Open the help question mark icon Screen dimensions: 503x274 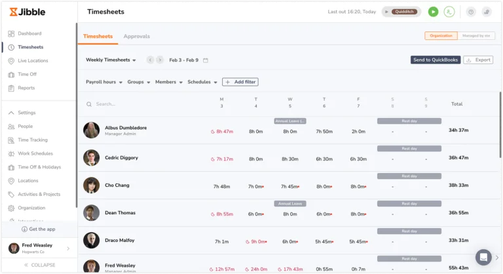(x=471, y=12)
